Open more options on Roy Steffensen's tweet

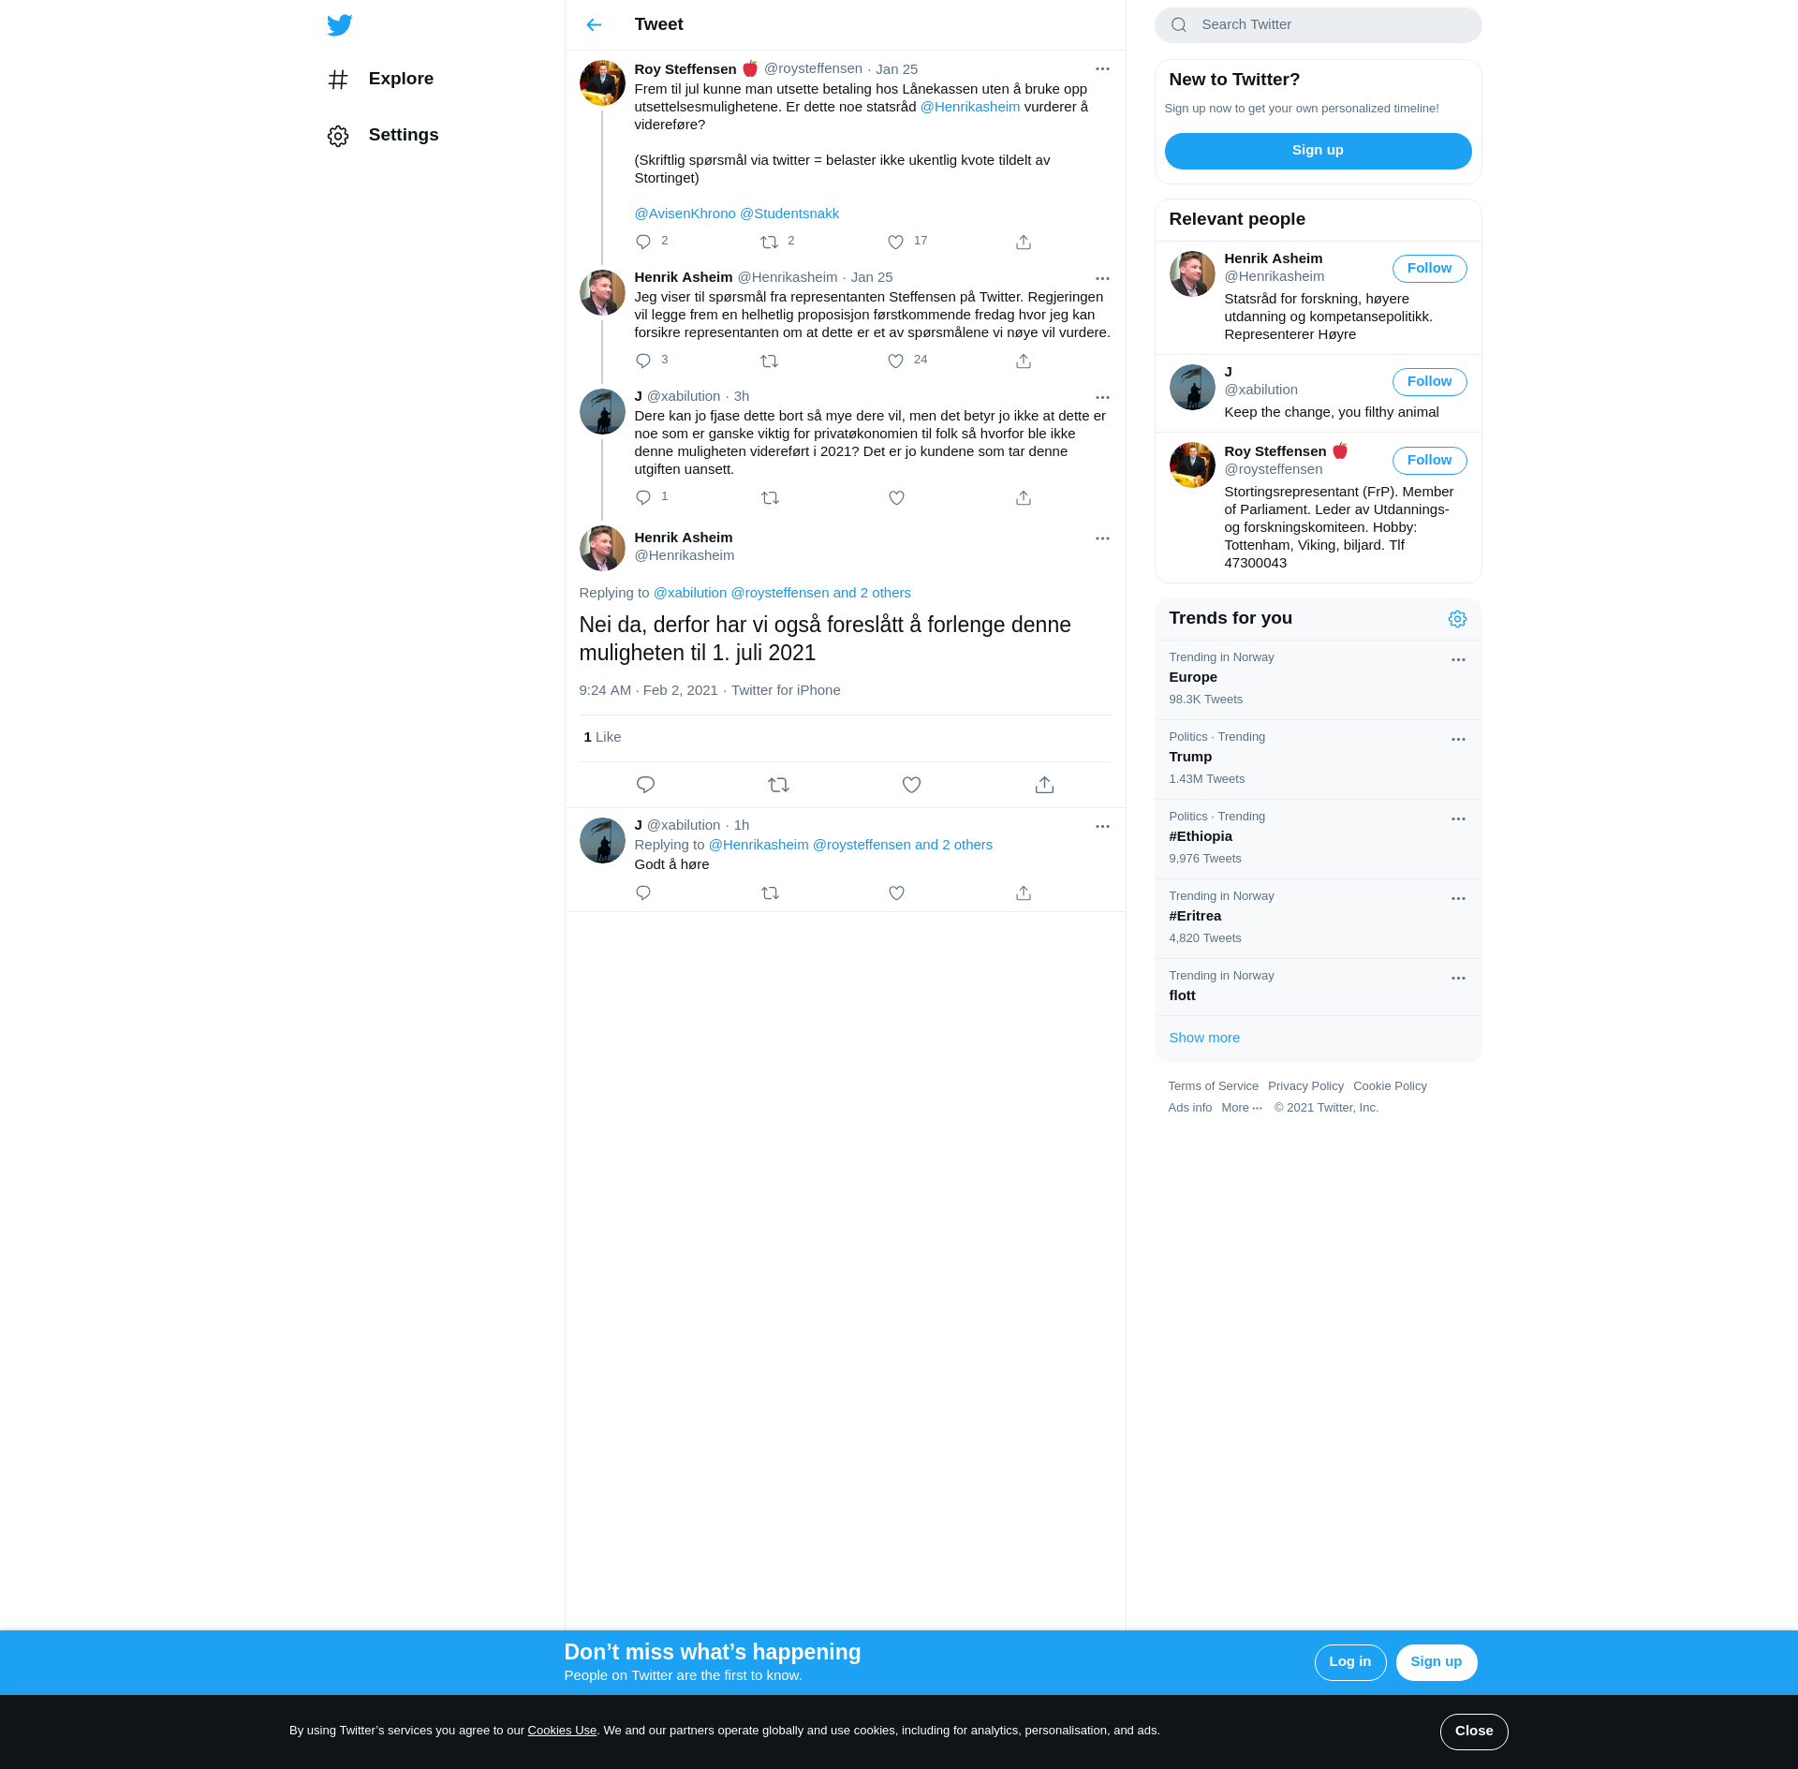(1102, 69)
